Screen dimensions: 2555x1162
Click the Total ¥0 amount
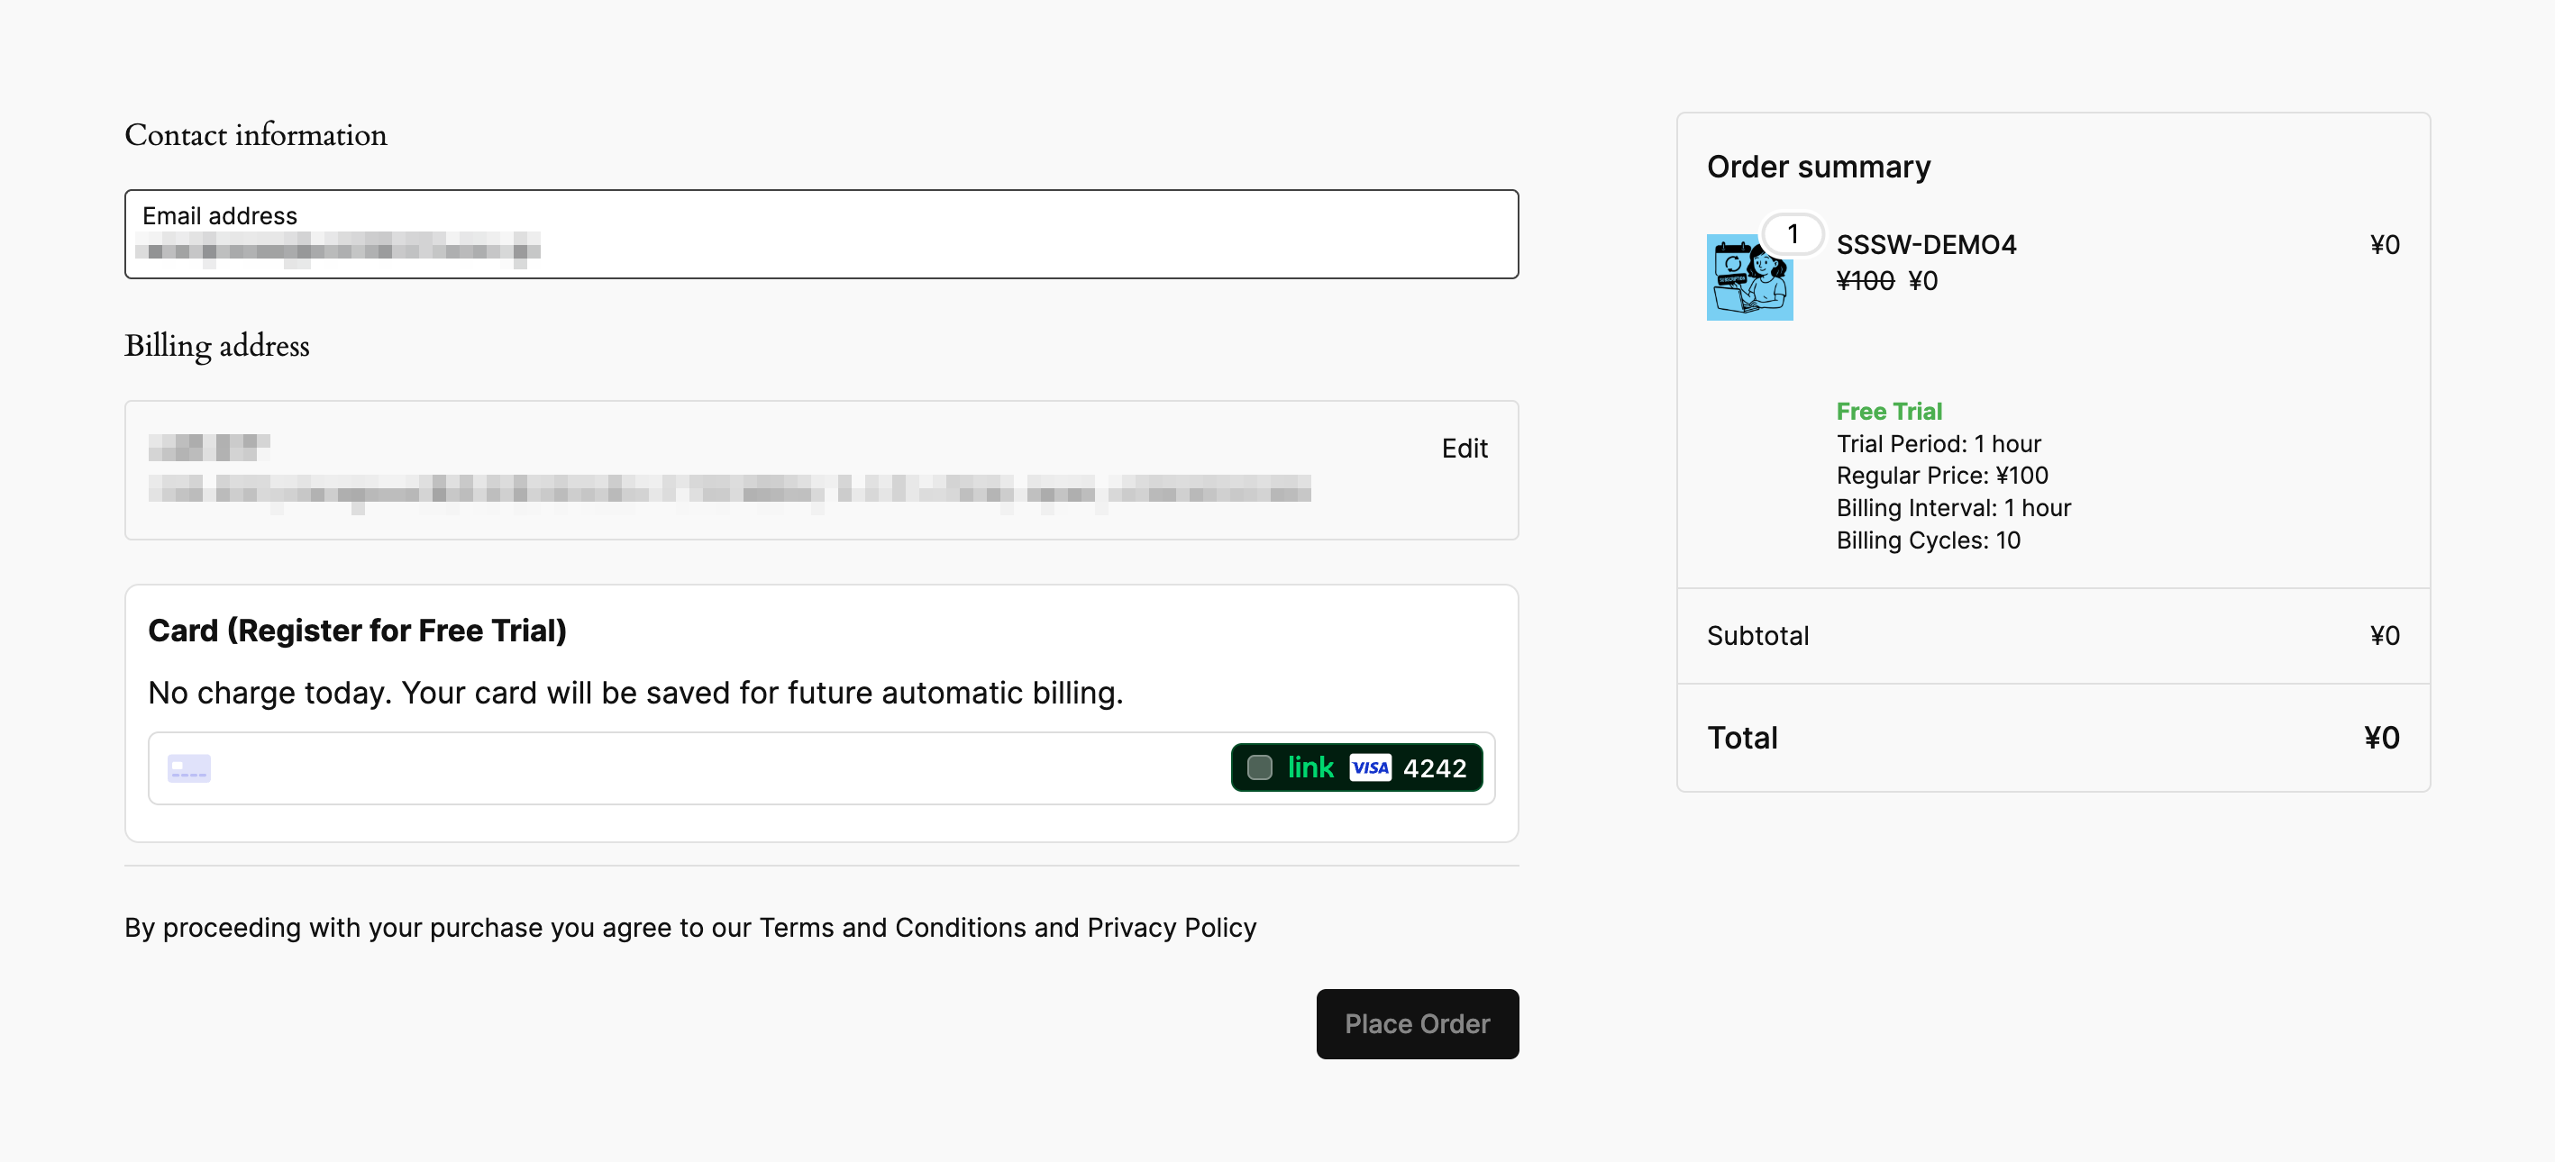point(2380,738)
